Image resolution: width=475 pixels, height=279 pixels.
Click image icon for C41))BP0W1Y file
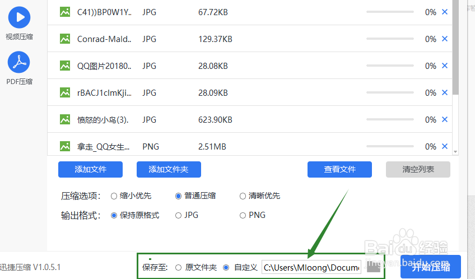point(65,12)
